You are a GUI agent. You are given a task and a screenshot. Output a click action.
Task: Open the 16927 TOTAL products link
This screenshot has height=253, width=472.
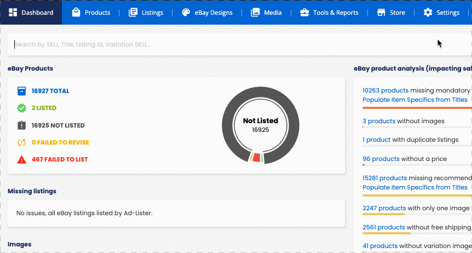tap(50, 91)
